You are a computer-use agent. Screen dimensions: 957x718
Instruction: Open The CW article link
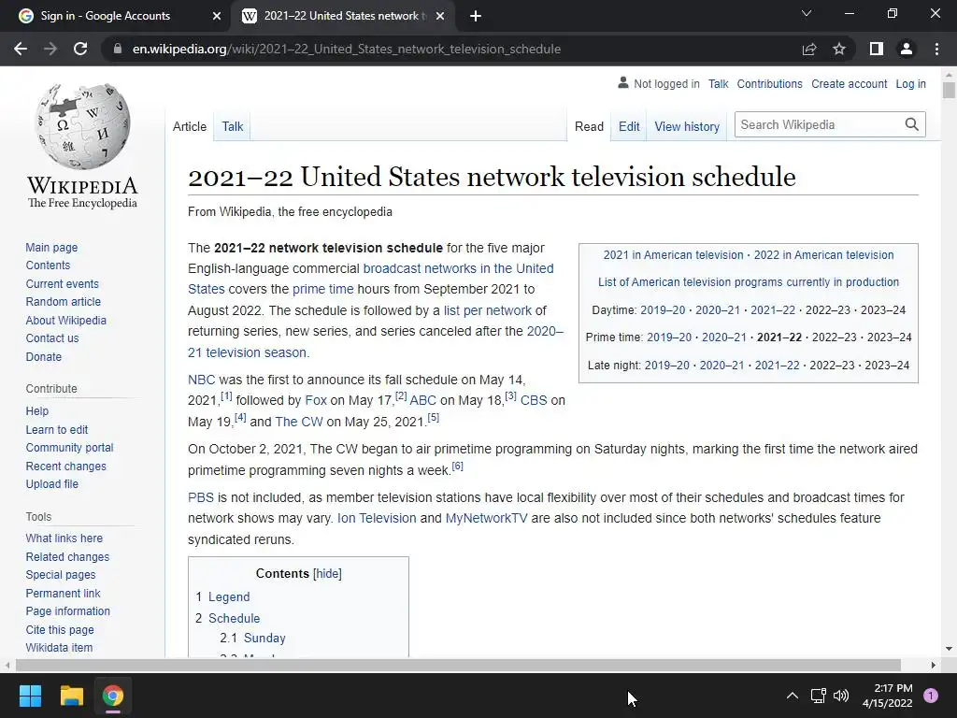(298, 422)
